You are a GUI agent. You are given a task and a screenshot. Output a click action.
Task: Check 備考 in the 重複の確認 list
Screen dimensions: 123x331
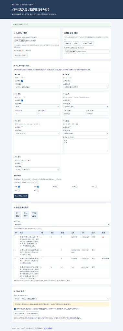coord(38,190)
